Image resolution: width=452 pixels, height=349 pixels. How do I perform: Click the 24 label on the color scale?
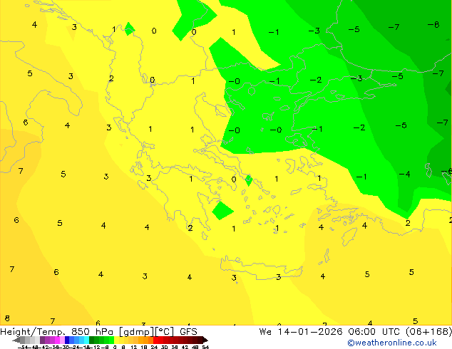coord(154,347)
